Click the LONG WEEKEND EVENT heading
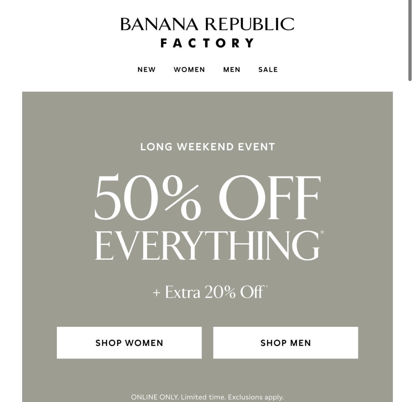 [208, 147]
